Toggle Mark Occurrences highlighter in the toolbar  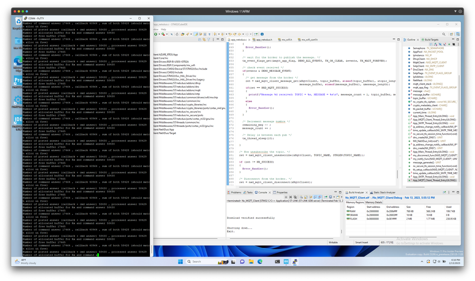pyautogui.click(x=196, y=34)
